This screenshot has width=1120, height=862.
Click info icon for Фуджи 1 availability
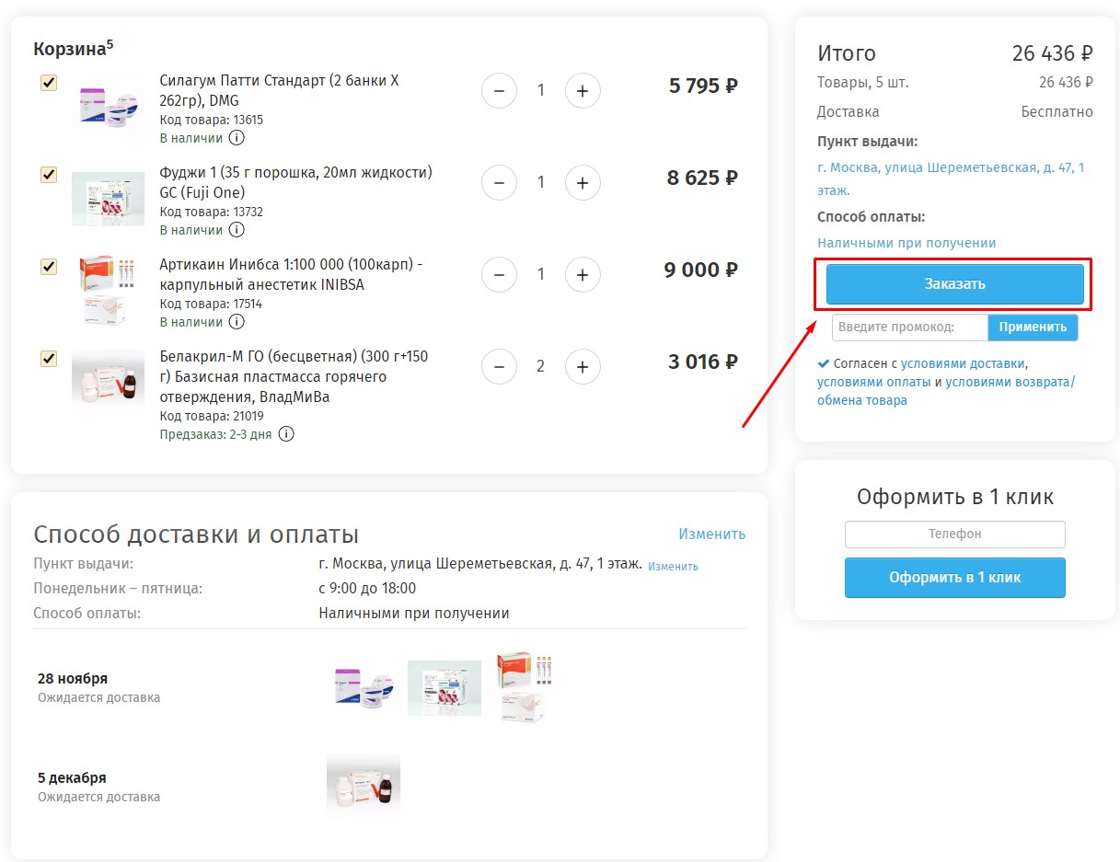[237, 230]
